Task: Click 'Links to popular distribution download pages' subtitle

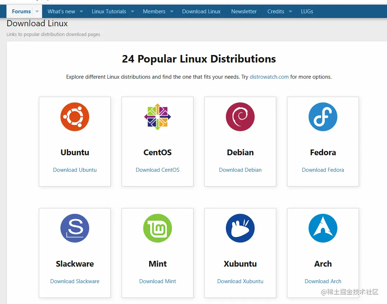Action: [x=53, y=34]
